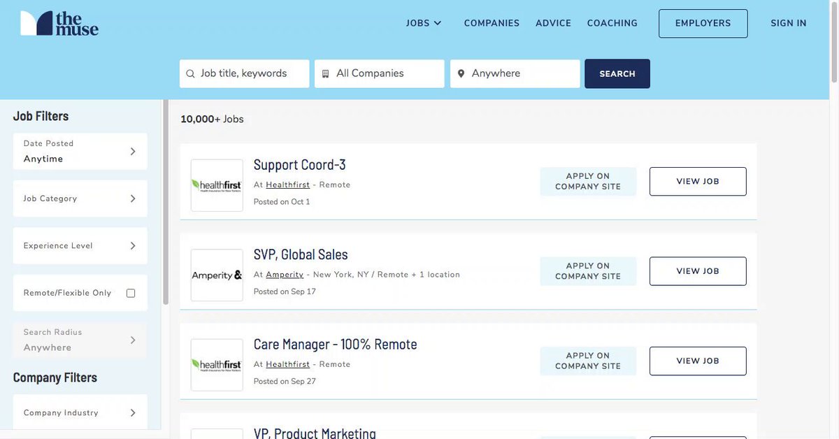Apply on company site for Care Manager
This screenshot has width=839, height=439.
588,361
